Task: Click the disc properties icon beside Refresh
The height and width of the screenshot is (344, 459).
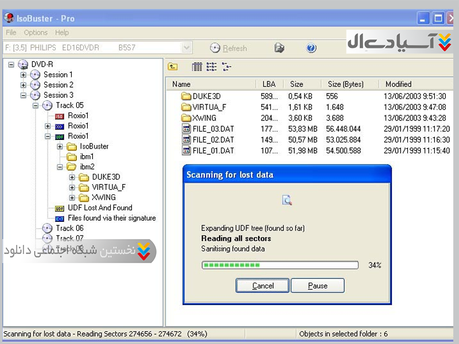Action: [x=279, y=48]
